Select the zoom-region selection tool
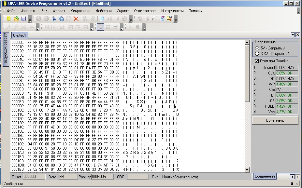The width and height of the screenshot is (302, 188). (108, 27)
